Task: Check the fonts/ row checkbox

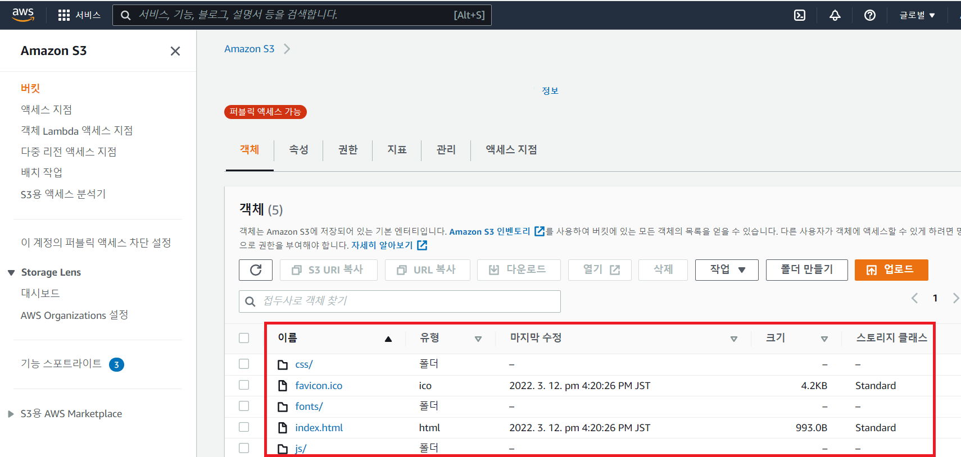Action: [x=244, y=405]
